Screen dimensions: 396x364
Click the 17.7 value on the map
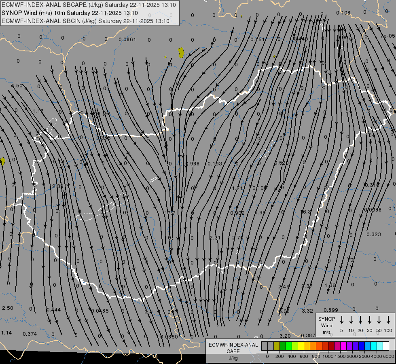[170, 213]
